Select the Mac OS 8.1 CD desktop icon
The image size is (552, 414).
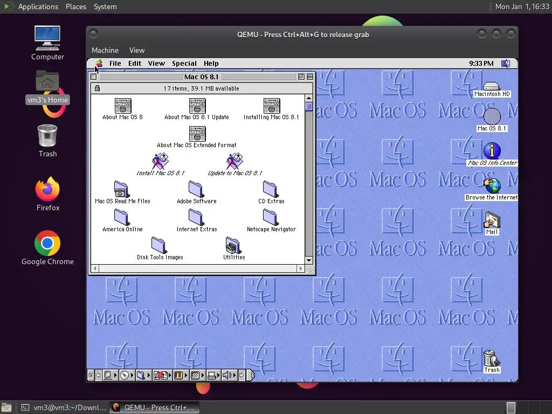pos(492,120)
